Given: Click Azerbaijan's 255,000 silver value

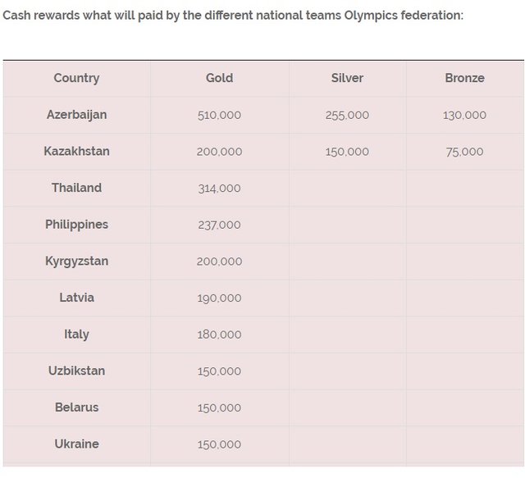Looking at the screenshot, I should (347, 115).
